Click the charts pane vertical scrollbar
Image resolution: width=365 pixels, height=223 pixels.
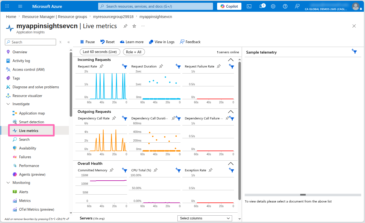pyautogui.click(x=240, y=131)
